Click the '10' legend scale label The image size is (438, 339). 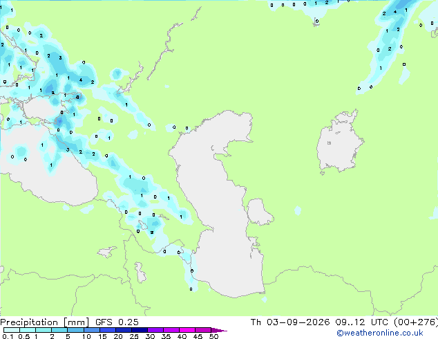(x=86, y=336)
